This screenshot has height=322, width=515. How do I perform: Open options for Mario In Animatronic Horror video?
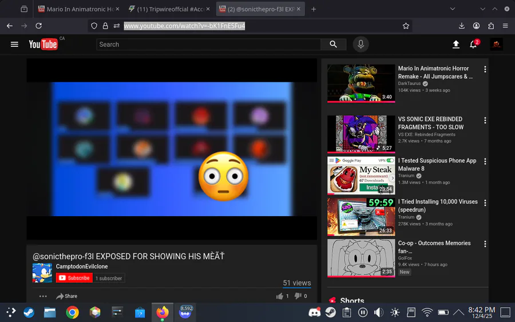coord(485,69)
